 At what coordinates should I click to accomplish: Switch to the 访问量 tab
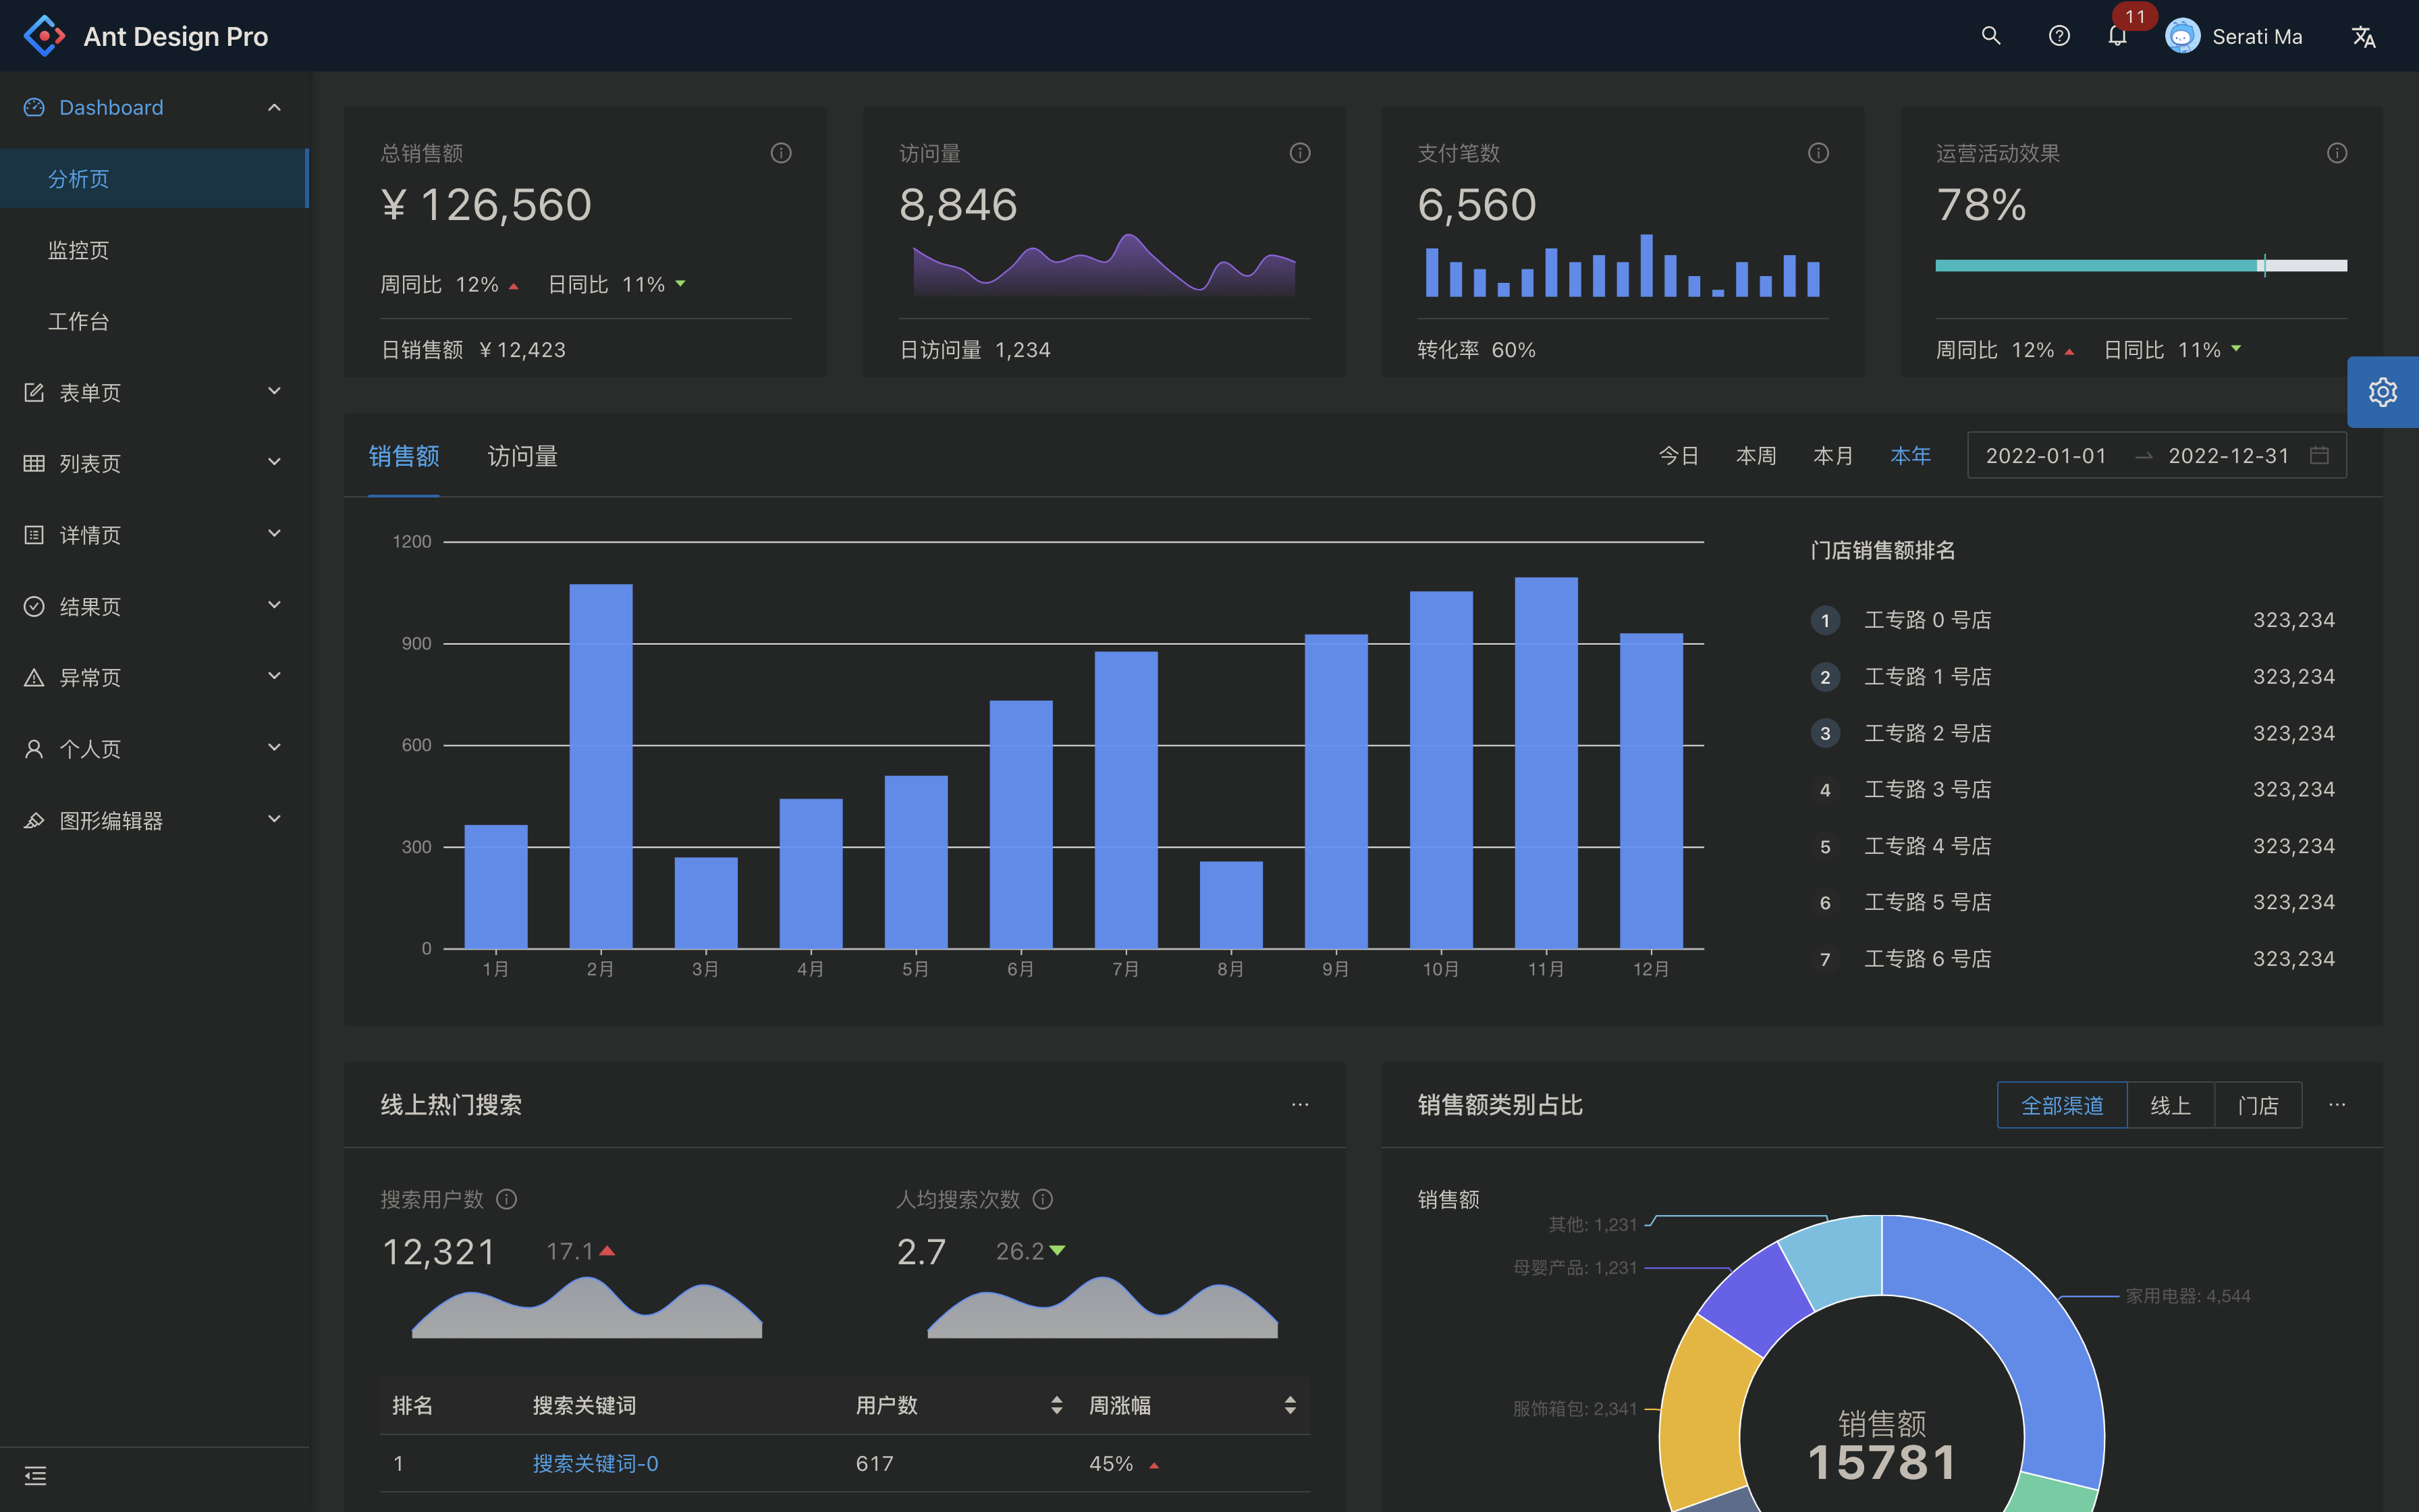(522, 456)
